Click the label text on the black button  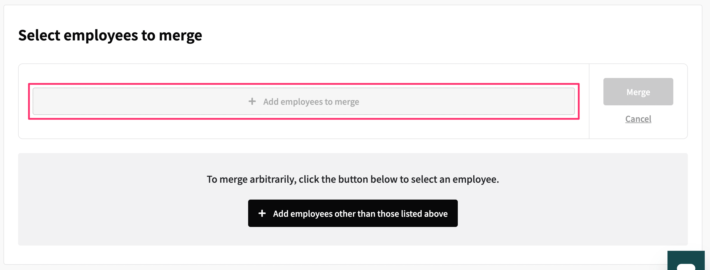360,214
